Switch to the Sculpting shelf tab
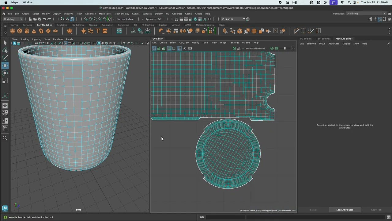This screenshot has height=221, width=392. click(x=62, y=25)
